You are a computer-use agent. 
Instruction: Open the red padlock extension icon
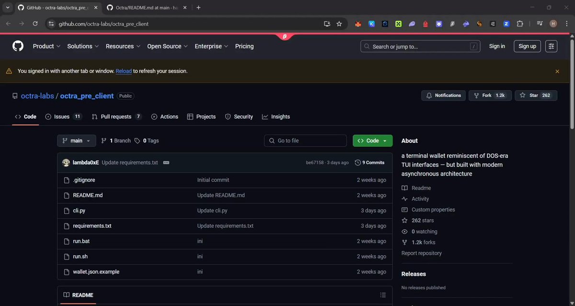click(425, 24)
